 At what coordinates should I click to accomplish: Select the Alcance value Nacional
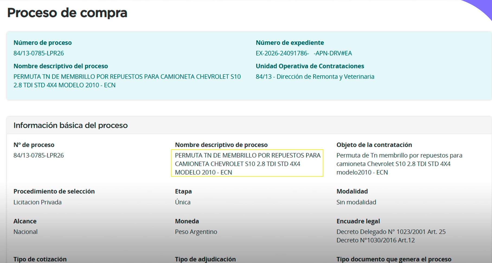(25, 232)
